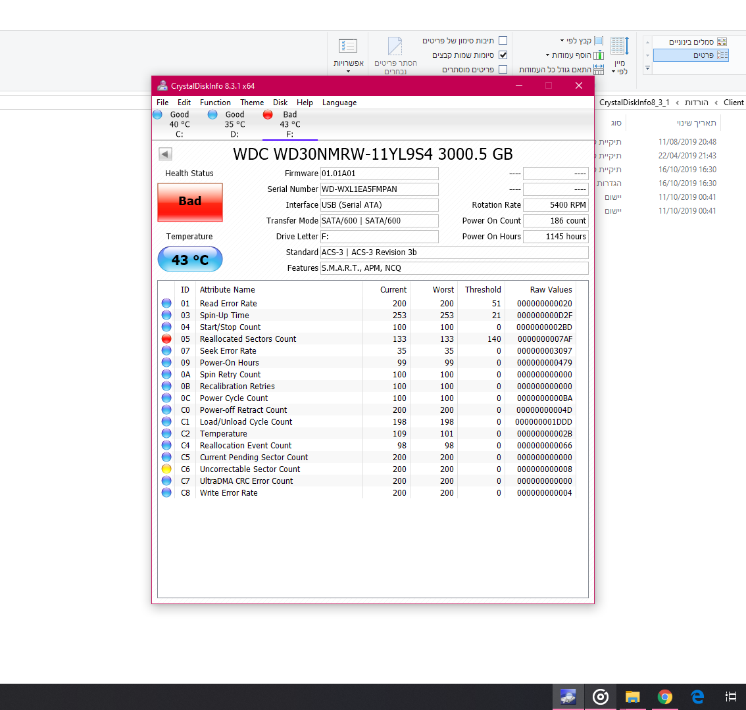Click the status icon for Load/Unload Cycle Count
746x710 pixels.
(x=166, y=421)
